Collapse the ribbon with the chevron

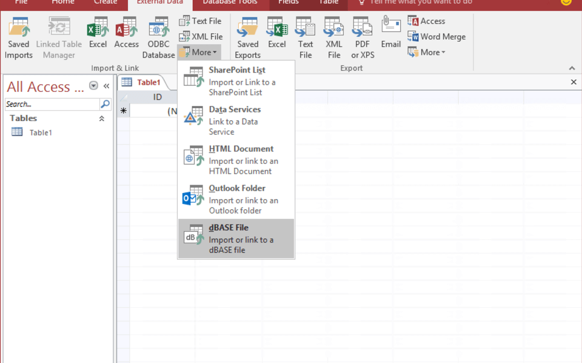click(x=572, y=68)
